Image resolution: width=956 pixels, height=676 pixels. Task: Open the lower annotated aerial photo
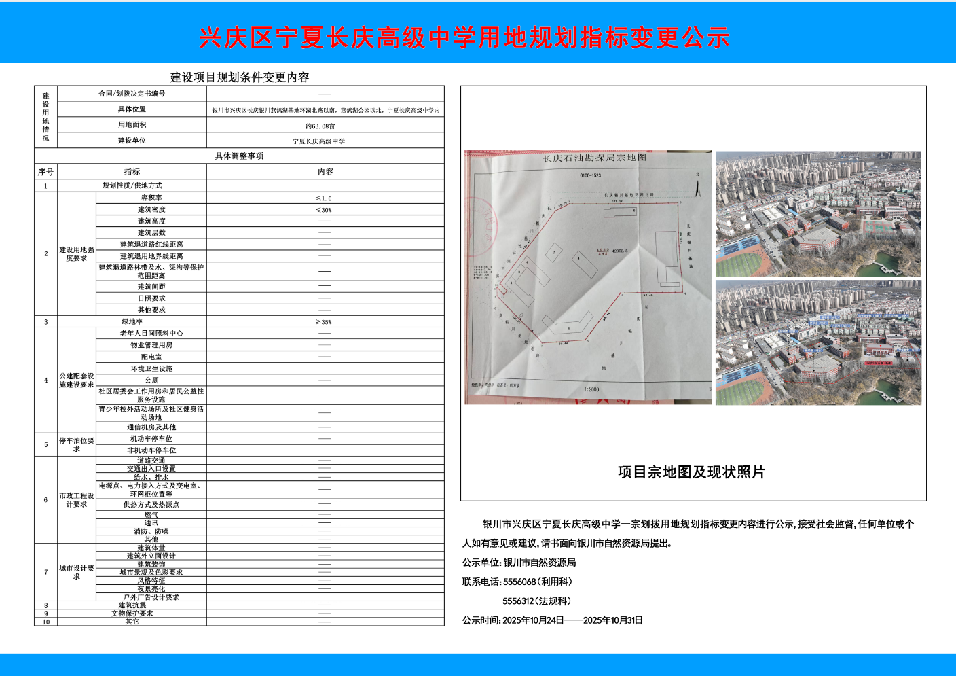pos(818,342)
